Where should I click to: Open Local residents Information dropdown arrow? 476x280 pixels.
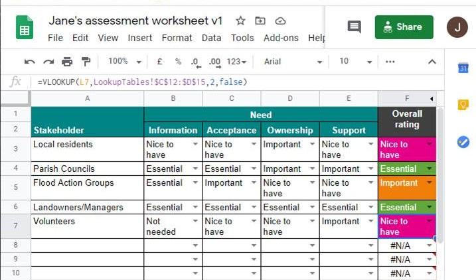tap(195, 144)
